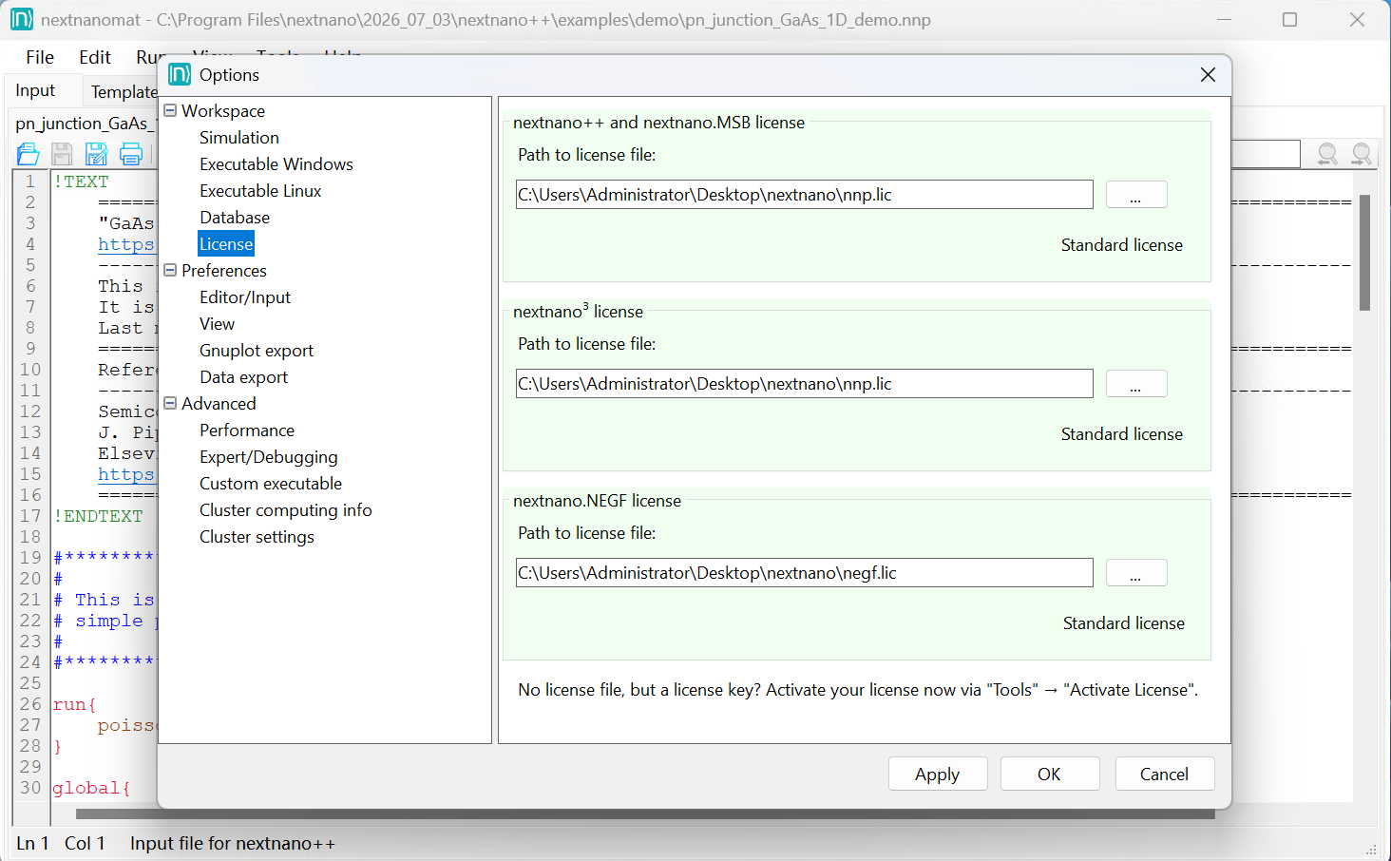Click the Workspace tree label
Viewport: 1391px width, 861px height.
223,111
